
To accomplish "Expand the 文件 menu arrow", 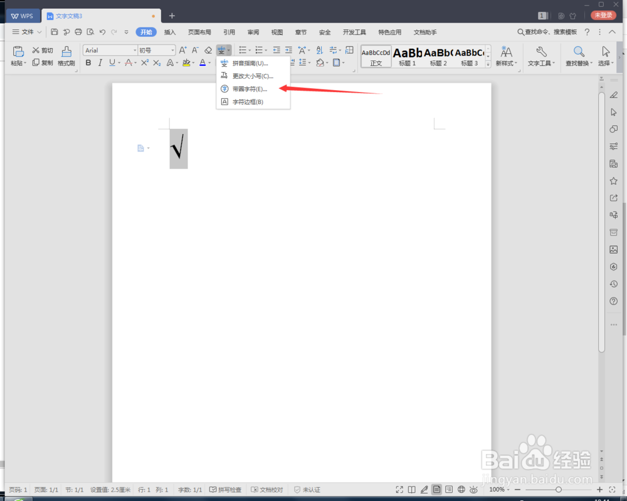I will [x=39, y=32].
